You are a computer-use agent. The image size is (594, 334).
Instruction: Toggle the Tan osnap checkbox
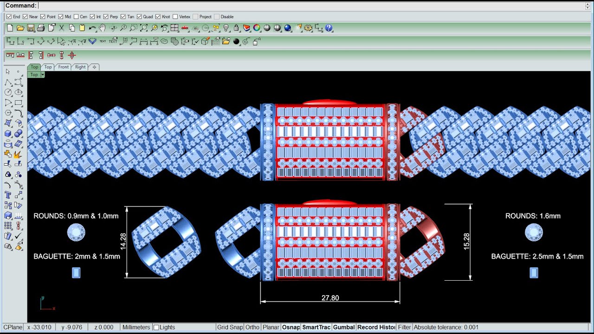tap(123, 17)
